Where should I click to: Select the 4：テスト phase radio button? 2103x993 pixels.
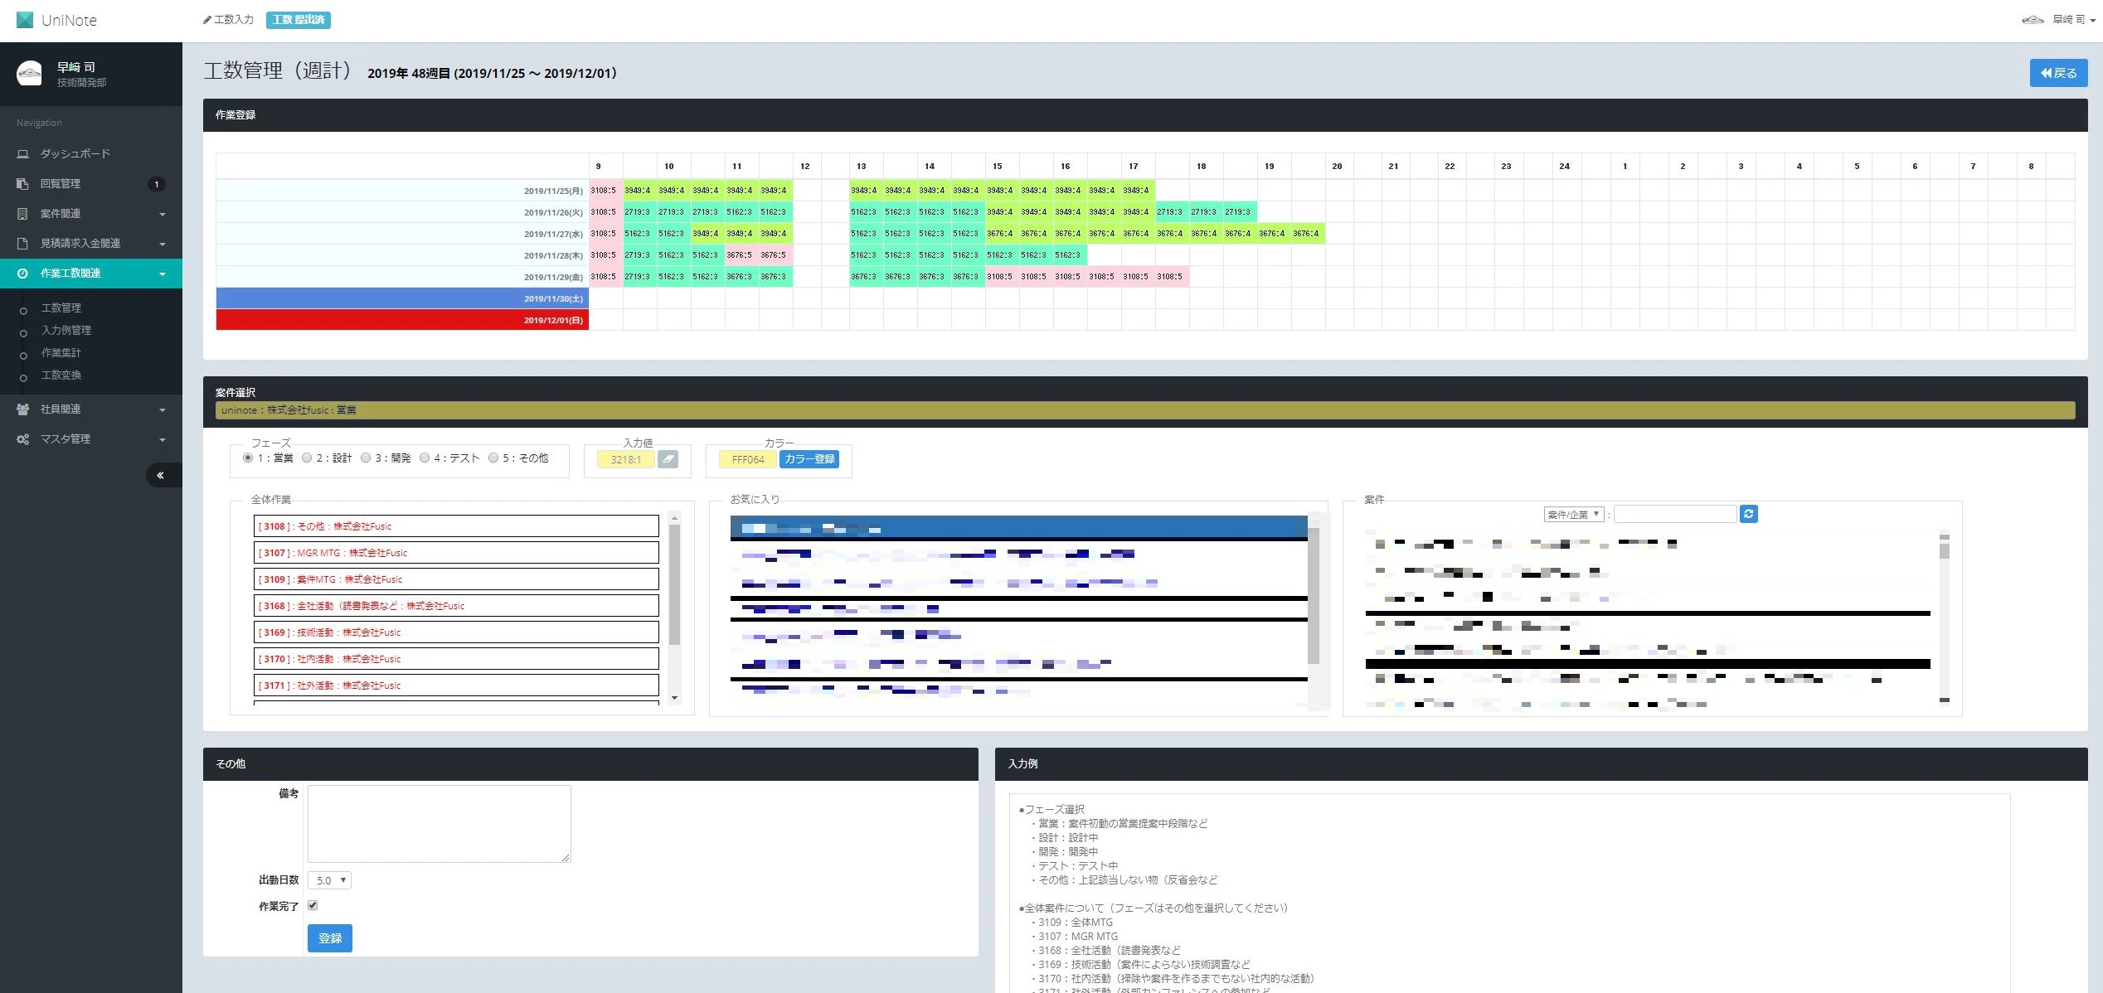coord(425,458)
